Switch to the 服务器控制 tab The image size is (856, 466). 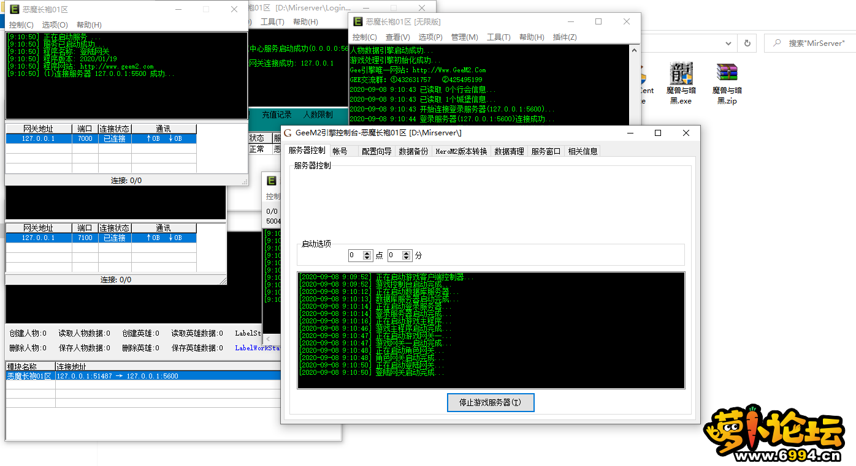click(307, 151)
